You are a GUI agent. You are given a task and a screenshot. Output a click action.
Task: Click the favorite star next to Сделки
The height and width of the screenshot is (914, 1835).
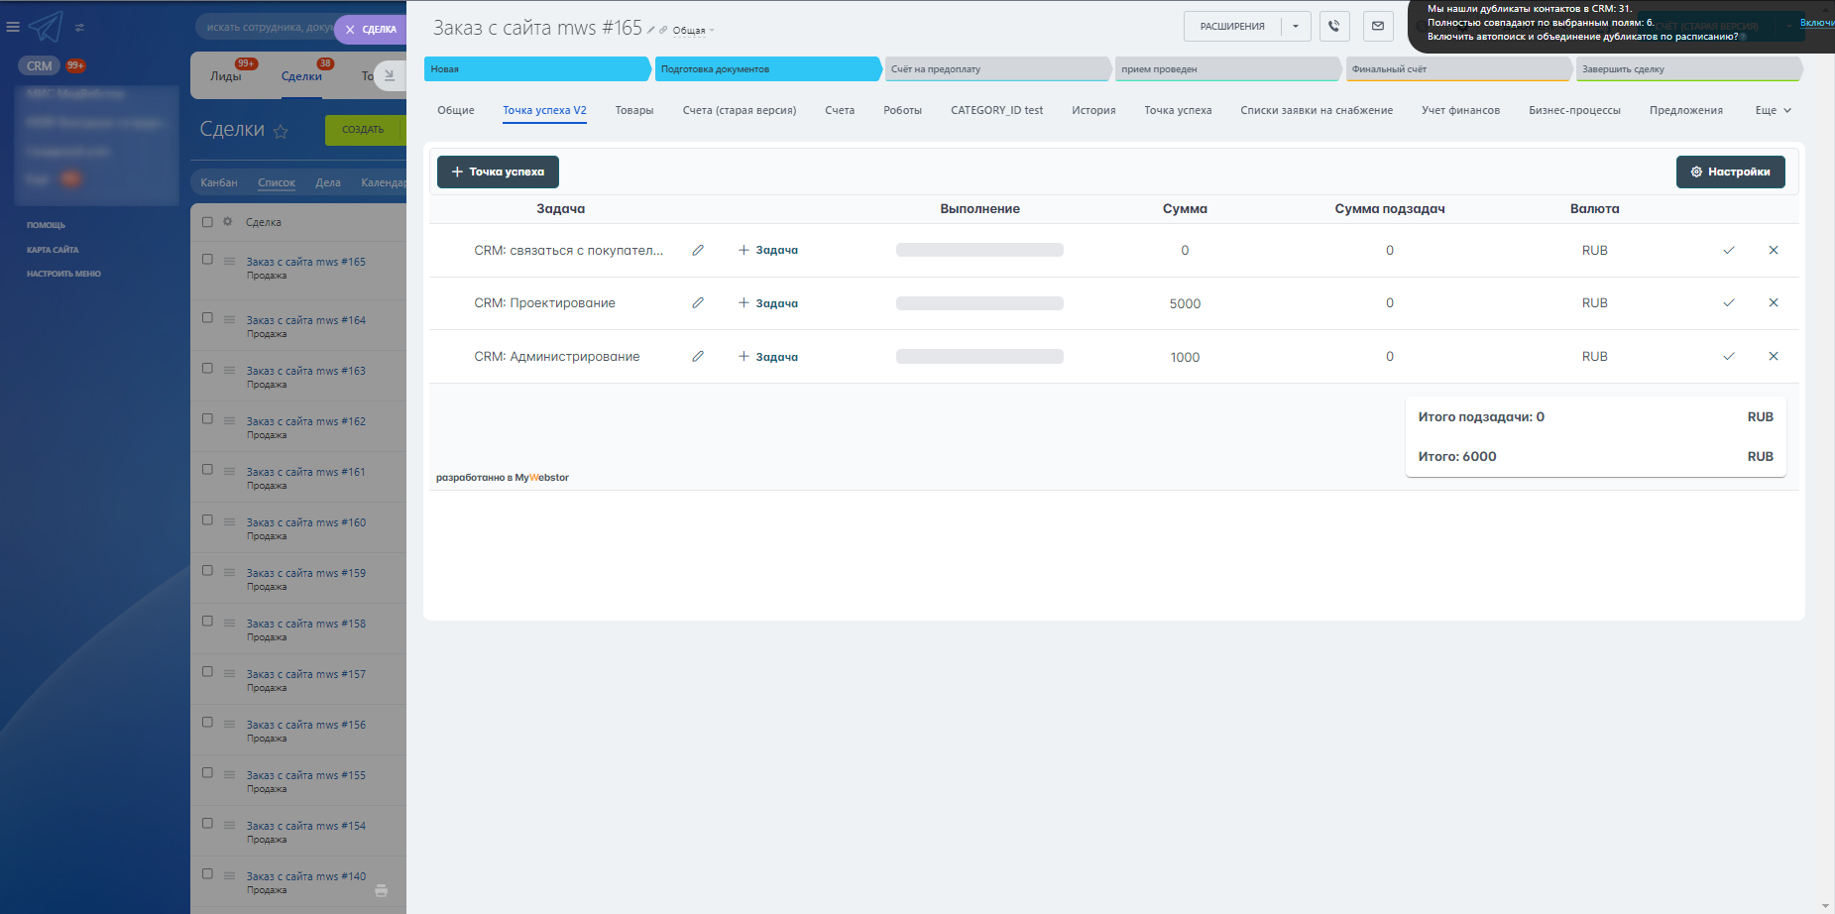(x=281, y=131)
